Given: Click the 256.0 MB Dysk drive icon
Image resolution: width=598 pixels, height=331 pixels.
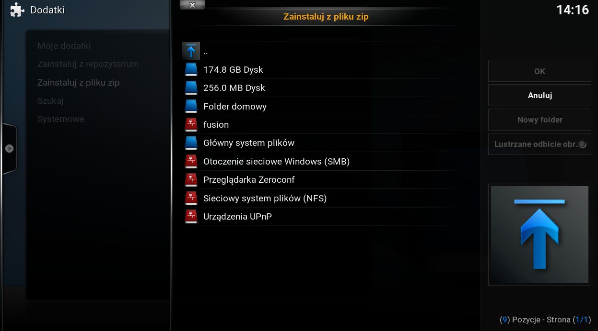Looking at the screenshot, I should [191, 88].
